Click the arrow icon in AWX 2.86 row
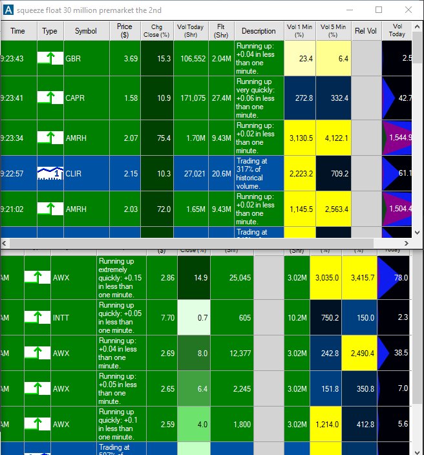The height and width of the screenshot is (455, 424). (x=37, y=277)
